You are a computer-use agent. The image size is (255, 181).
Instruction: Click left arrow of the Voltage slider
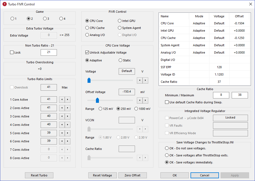(140, 80)
